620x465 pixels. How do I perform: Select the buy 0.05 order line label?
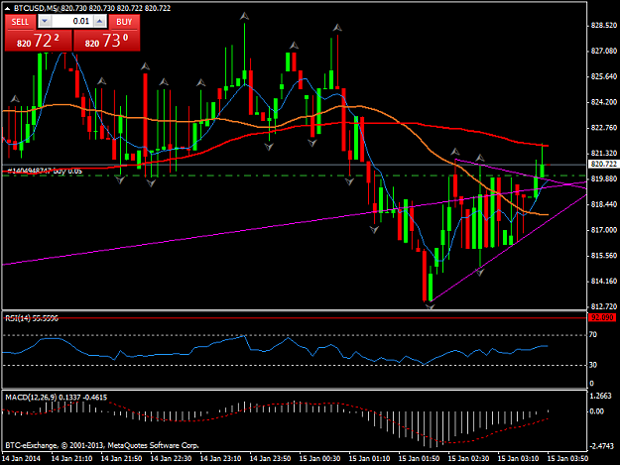point(45,172)
